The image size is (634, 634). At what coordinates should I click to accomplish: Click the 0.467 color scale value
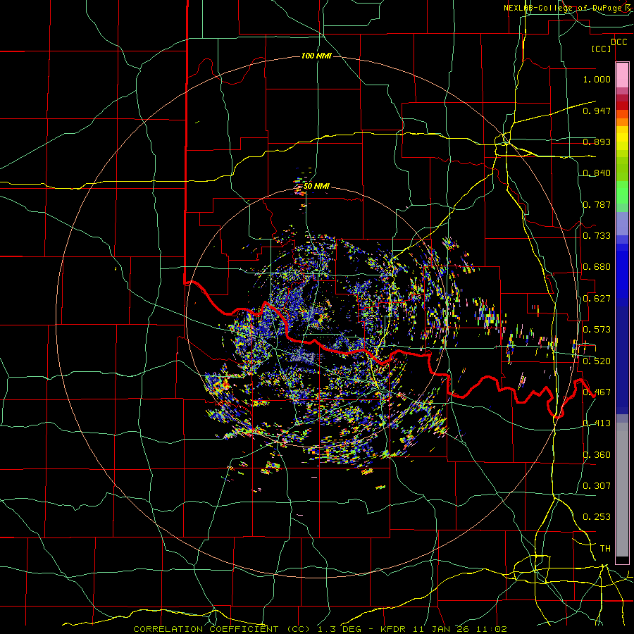tap(597, 392)
